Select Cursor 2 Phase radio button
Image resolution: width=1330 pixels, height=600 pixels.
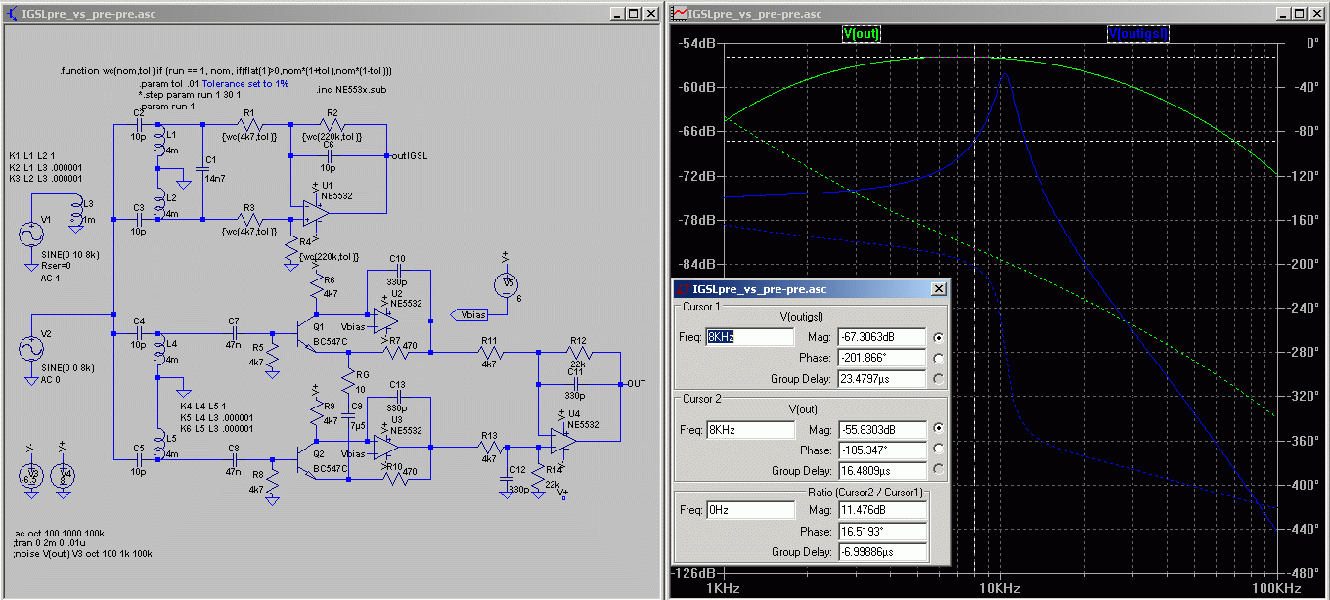click(x=939, y=450)
